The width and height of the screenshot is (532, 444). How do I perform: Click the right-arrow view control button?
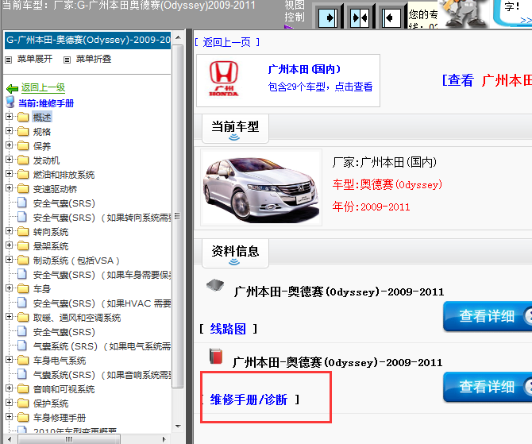(328, 17)
